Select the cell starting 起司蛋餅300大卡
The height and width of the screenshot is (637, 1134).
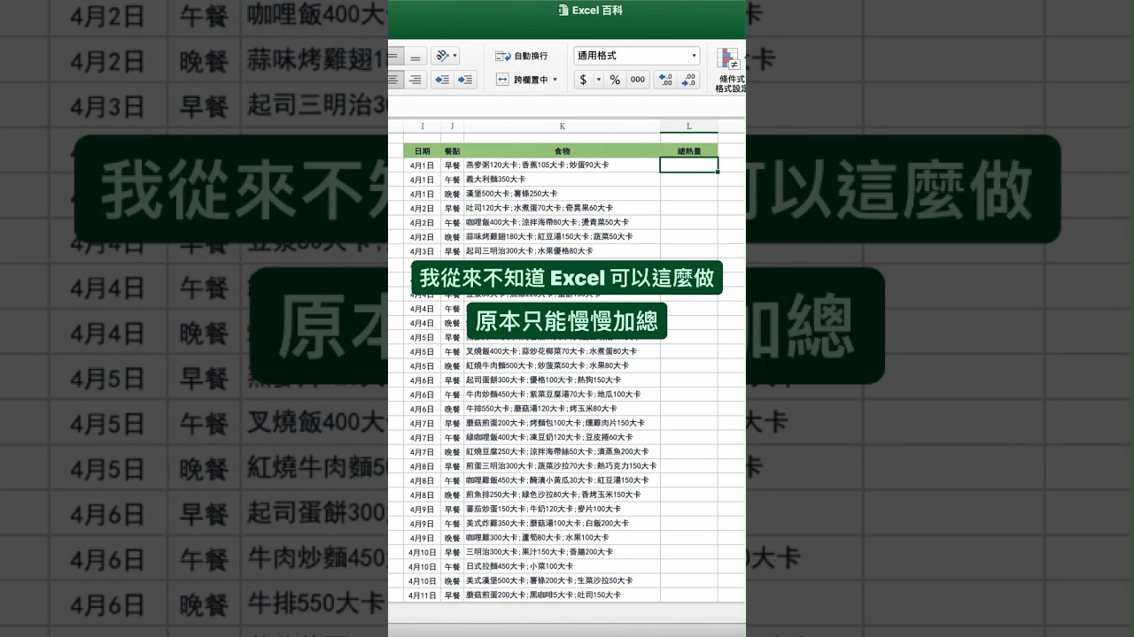(x=562, y=380)
